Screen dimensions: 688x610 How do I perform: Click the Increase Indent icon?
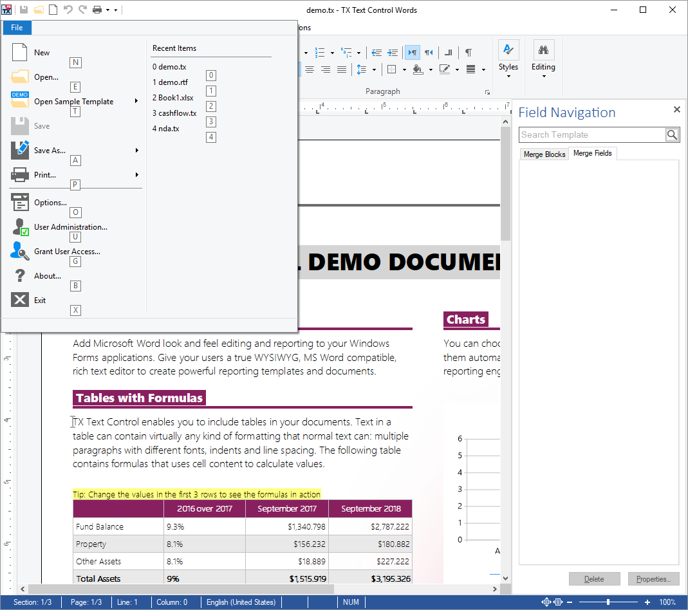[x=392, y=52]
